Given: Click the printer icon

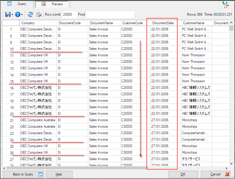Looking at the screenshot, I should click(39, 14).
